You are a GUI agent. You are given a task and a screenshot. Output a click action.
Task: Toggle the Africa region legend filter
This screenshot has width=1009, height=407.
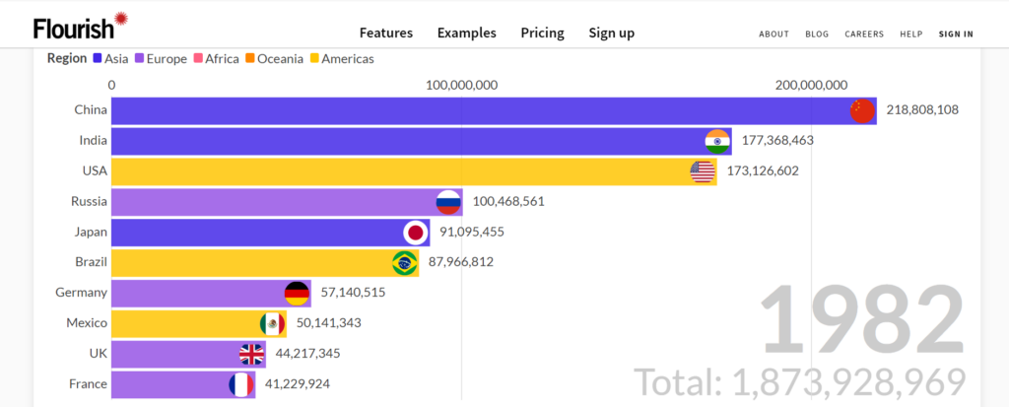215,58
